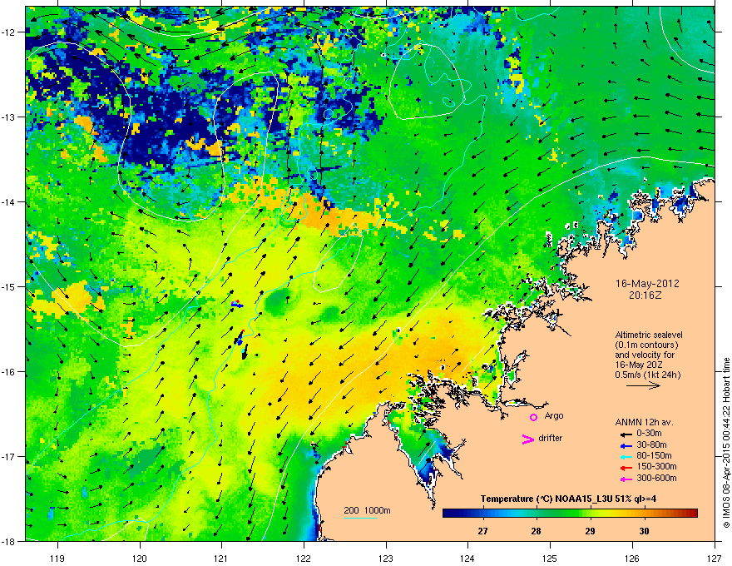Image resolution: width=732 pixels, height=566 pixels.
Task: Click the 'Altimetric sealevel' legend text
Action: coord(649,335)
